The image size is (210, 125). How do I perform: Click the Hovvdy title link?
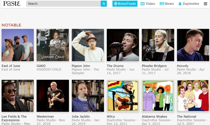pos(183,66)
